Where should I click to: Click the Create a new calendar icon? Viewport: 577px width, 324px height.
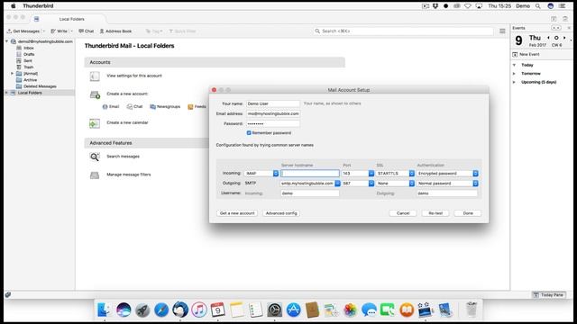[95, 123]
